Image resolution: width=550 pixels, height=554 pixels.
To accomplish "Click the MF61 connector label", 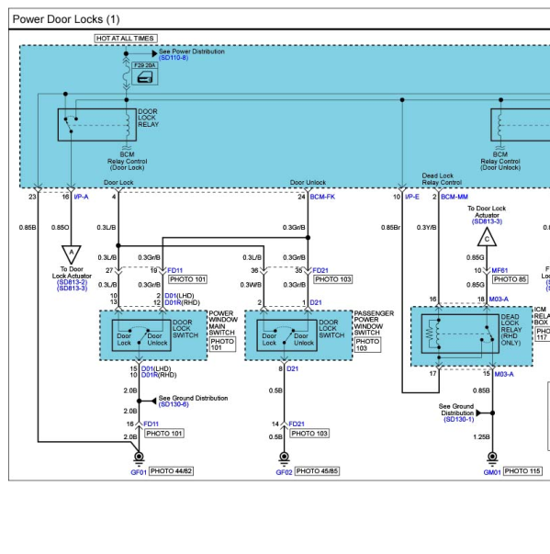I will (499, 271).
